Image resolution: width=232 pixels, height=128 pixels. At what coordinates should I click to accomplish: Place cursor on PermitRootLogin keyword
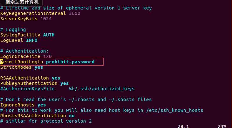[x=22, y=62]
